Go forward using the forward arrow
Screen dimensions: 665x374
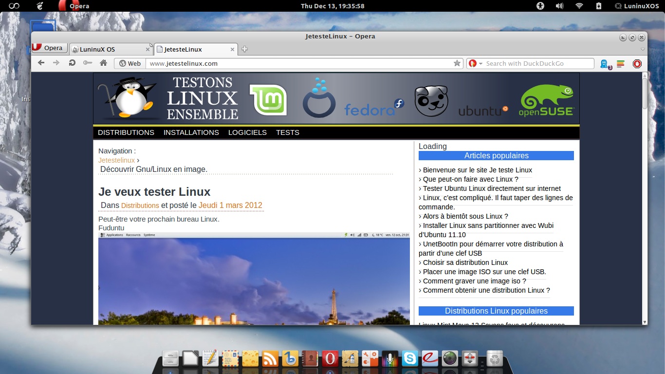pos(56,63)
